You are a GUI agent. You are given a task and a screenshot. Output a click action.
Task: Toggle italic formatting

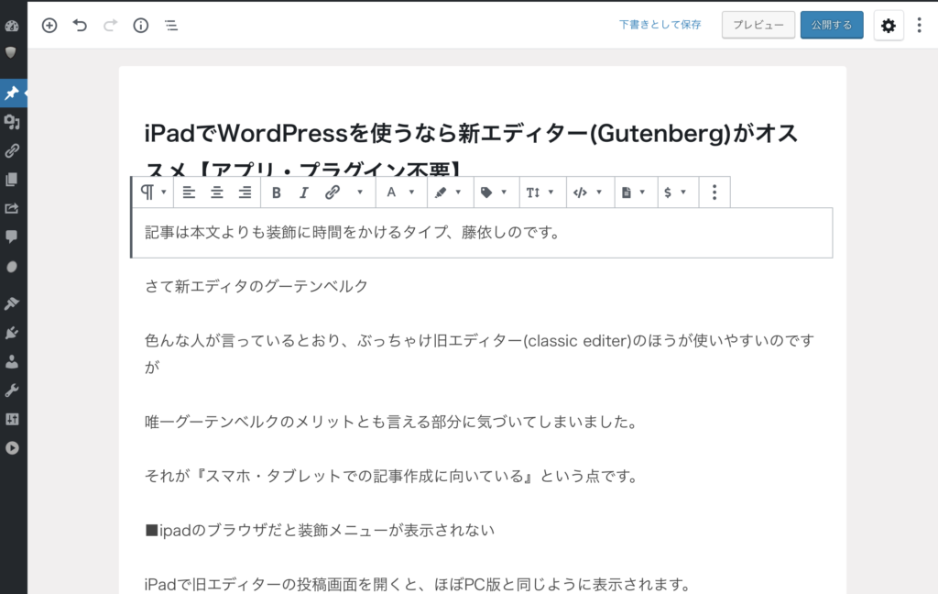tap(304, 192)
